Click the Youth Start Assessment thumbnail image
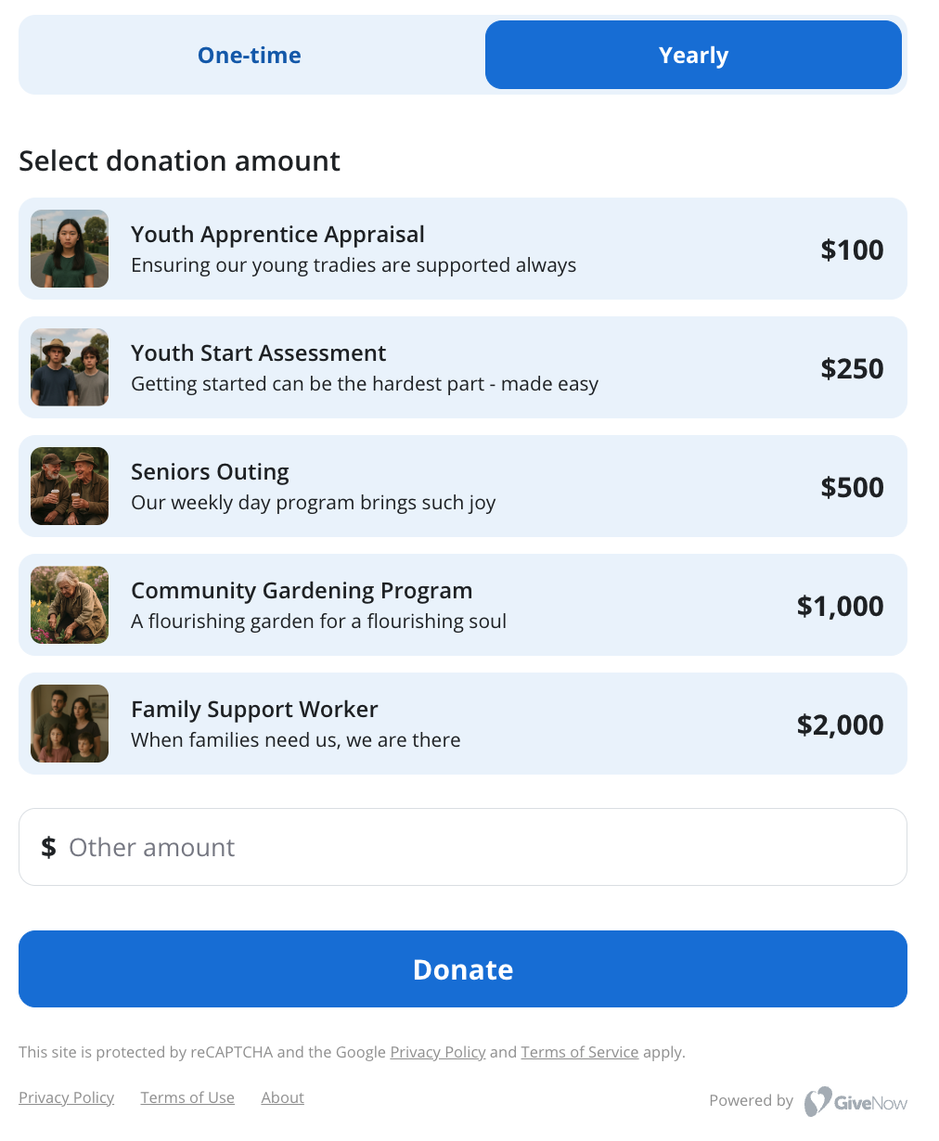The height and width of the screenshot is (1141, 939). point(70,367)
